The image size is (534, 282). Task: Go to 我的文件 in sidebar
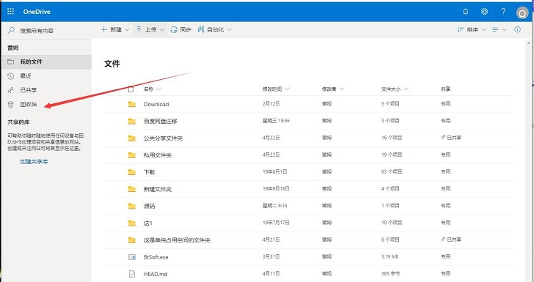click(46, 62)
